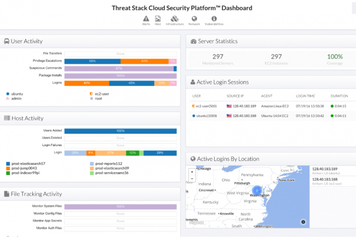Click the green status dot for 0:04:11
The height and width of the screenshot is (237, 356).
tap(332, 116)
